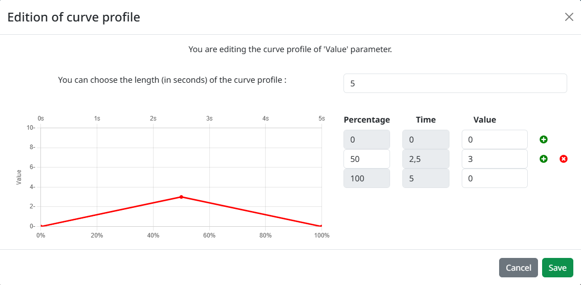Remove the 50% curve point row
This screenshot has width=581, height=285.
(563, 159)
